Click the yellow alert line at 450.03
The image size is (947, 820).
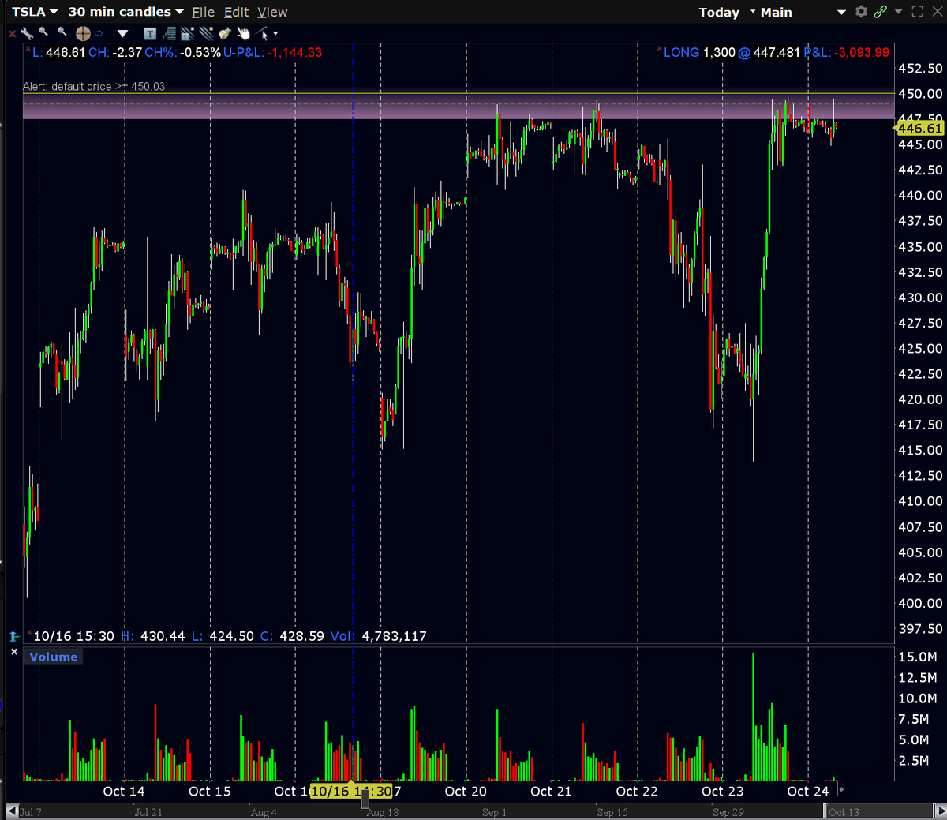tap(458, 93)
